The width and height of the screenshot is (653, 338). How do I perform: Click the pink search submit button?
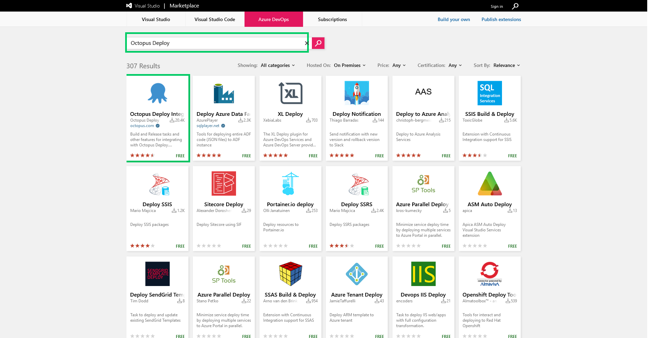click(x=318, y=43)
